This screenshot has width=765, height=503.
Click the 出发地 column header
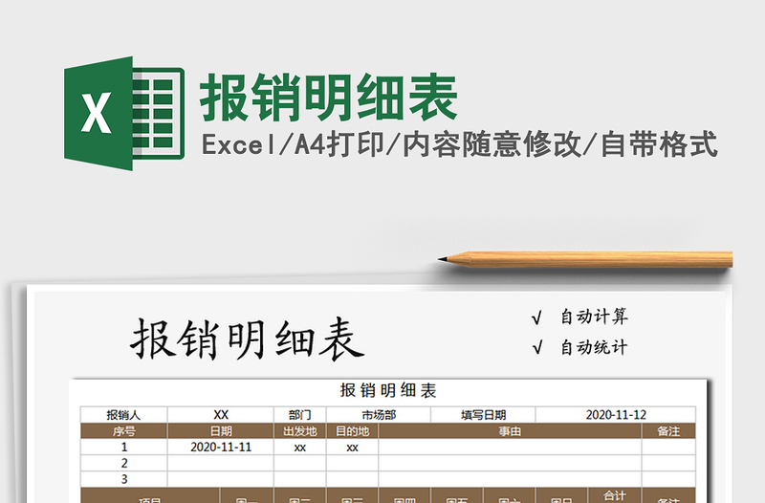(299, 430)
